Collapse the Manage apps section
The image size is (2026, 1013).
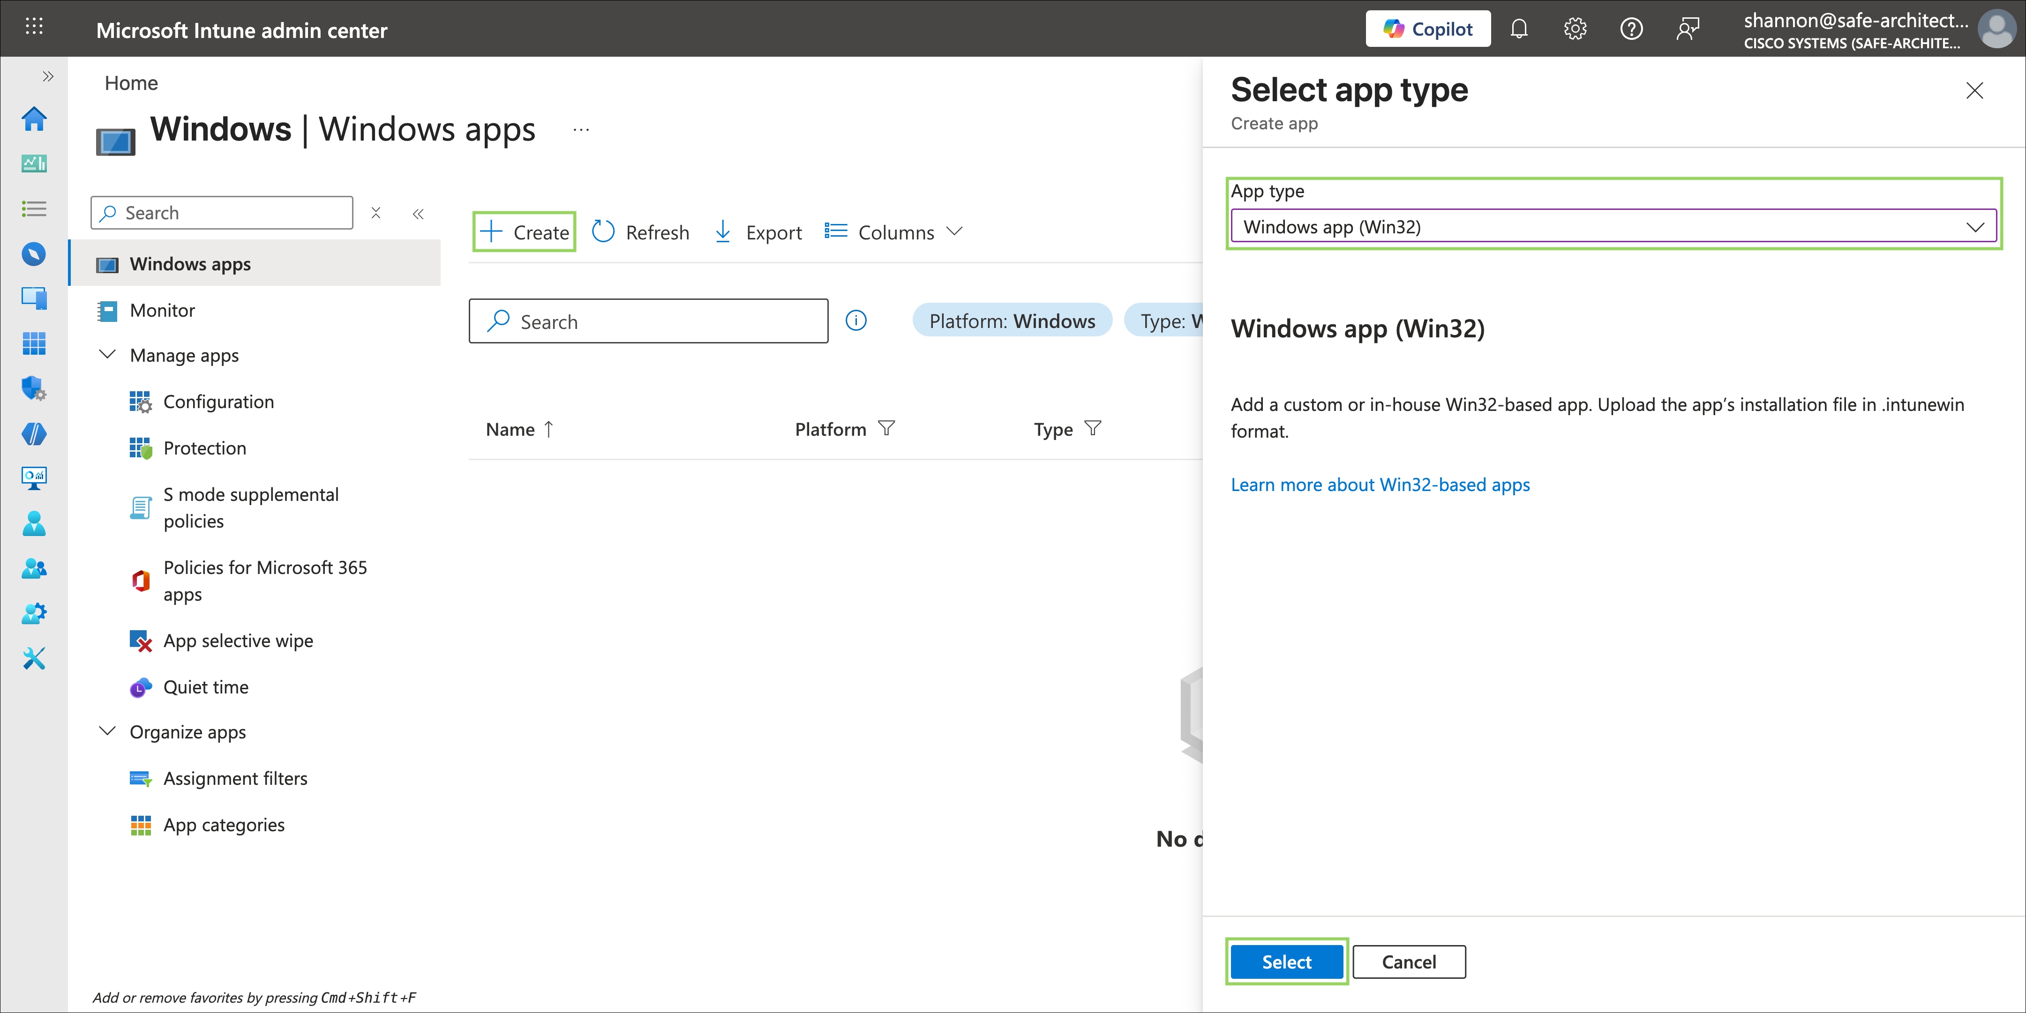pos(108,354)
